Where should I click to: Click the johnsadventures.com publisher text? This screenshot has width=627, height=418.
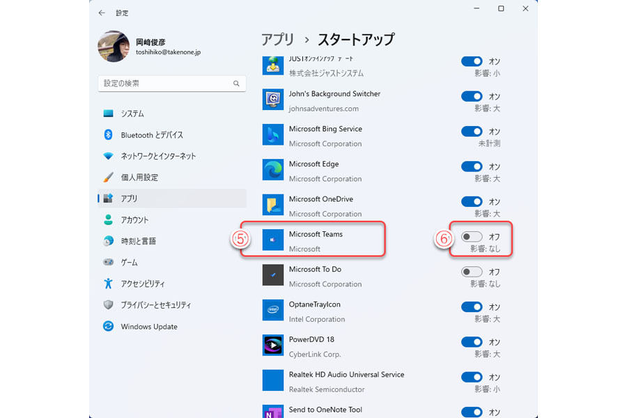tap(323, 109)
